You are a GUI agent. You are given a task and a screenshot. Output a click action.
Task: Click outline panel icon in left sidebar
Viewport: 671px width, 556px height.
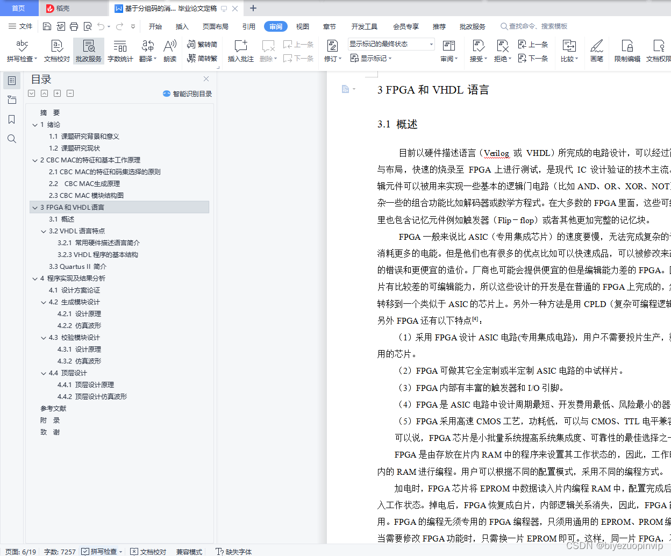click(12, 81)
